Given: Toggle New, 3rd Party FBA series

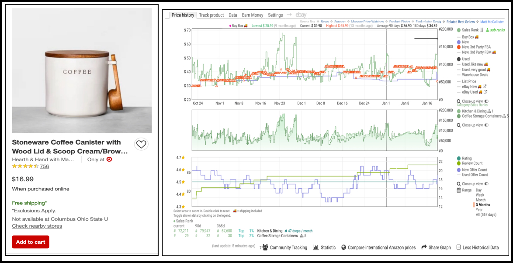Looking at the screenshot, I should click(x=474, y=47).
